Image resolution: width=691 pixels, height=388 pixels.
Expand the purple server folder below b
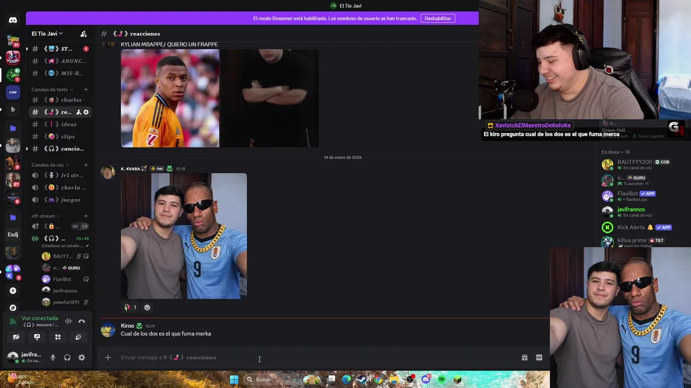point(13,128)
